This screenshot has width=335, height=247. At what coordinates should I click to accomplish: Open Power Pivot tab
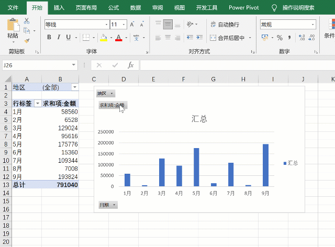click(244, 8)
